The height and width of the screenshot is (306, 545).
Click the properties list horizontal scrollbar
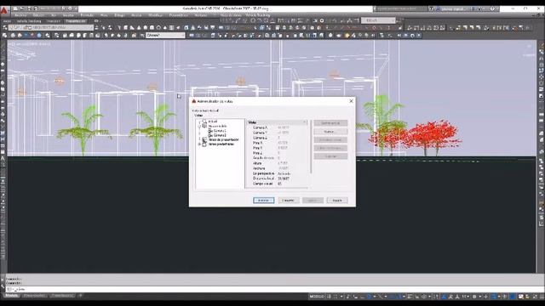[277, 188]
